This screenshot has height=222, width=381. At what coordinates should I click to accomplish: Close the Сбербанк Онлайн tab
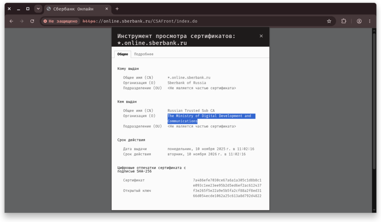coord(106,9)
